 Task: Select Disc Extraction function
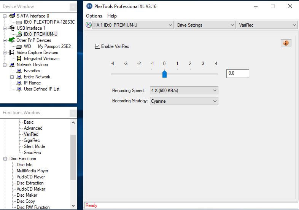point(30,183)
